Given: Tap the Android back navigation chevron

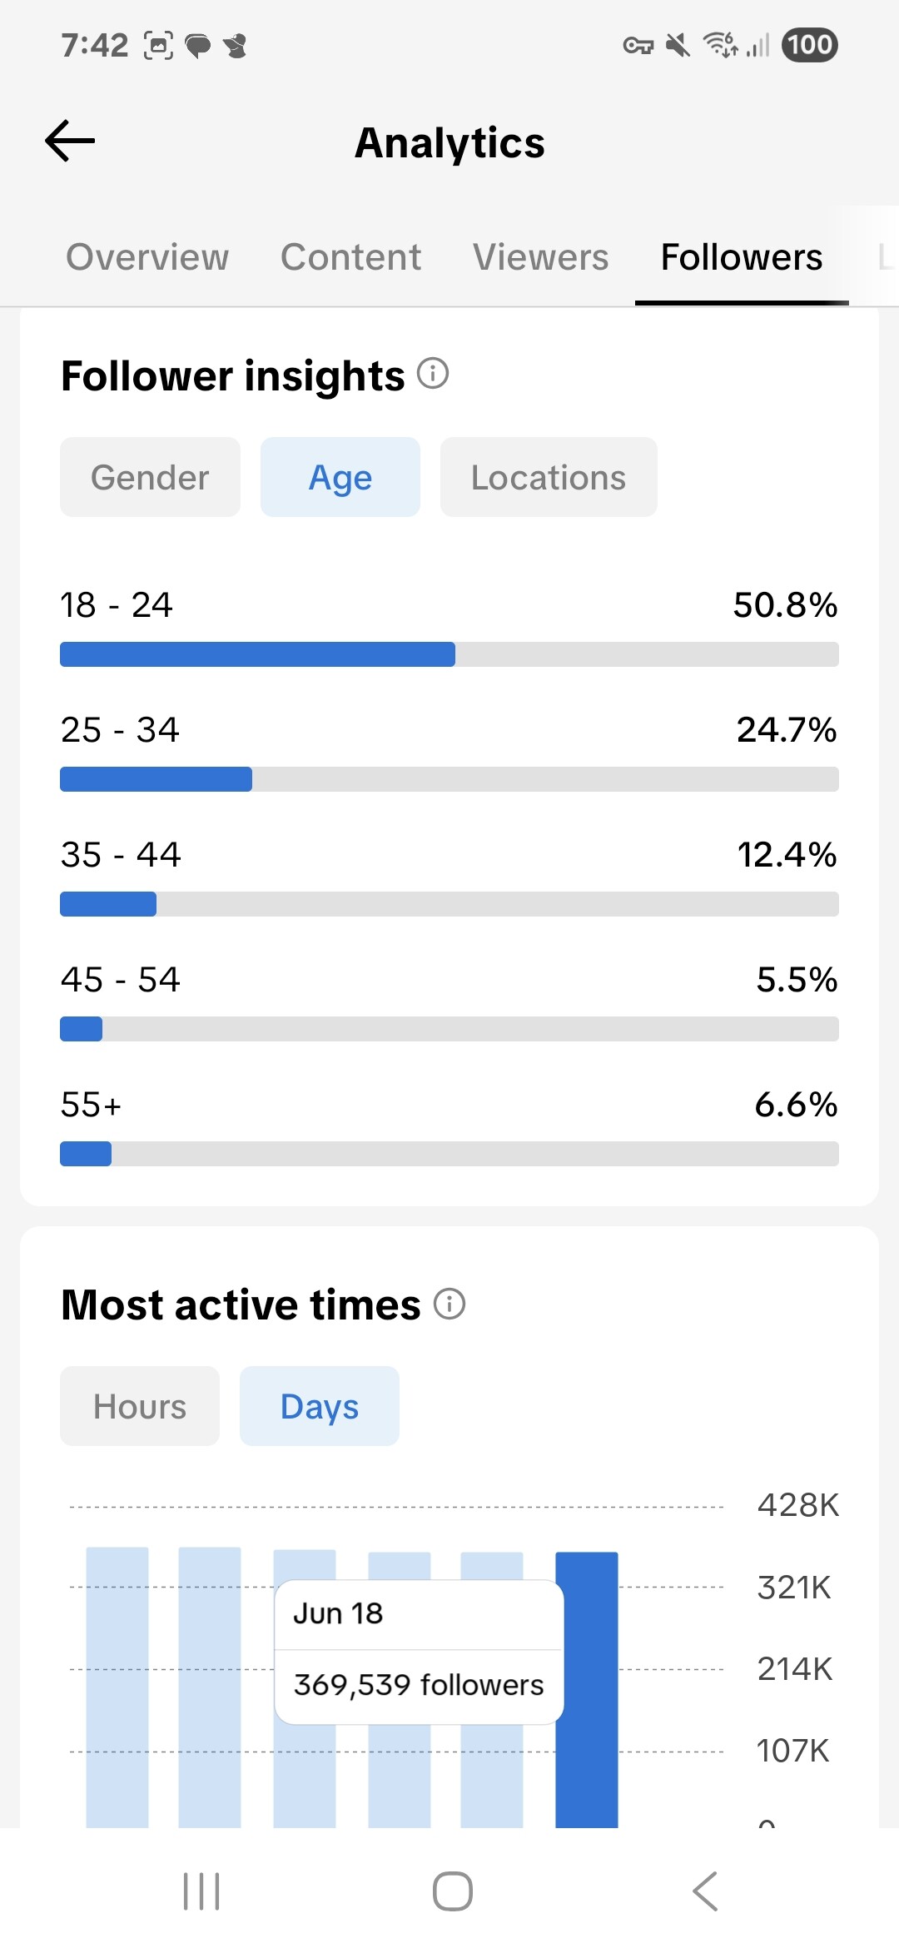Looking at the screenshot, I should click(x=705, y=1891).
